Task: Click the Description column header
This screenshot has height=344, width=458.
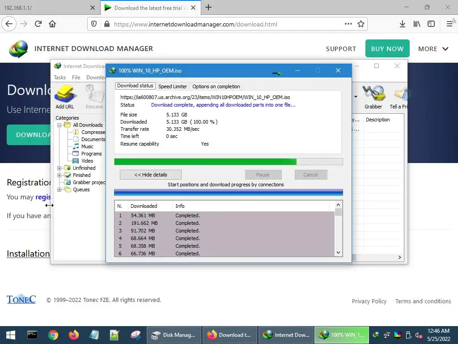Action: [377, 120]
